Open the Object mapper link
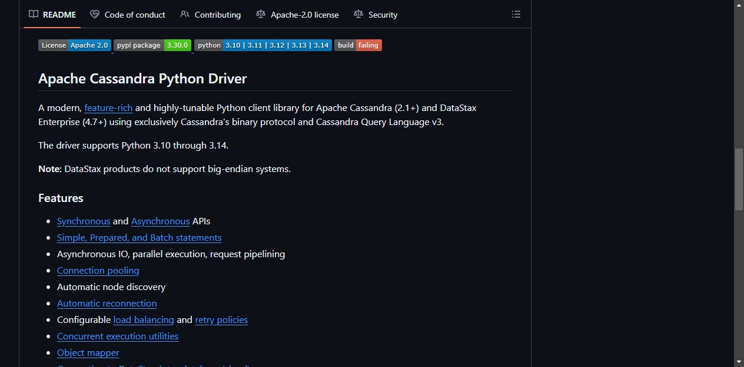The width and height of the screenshot is (744, 367). [88, 353]
